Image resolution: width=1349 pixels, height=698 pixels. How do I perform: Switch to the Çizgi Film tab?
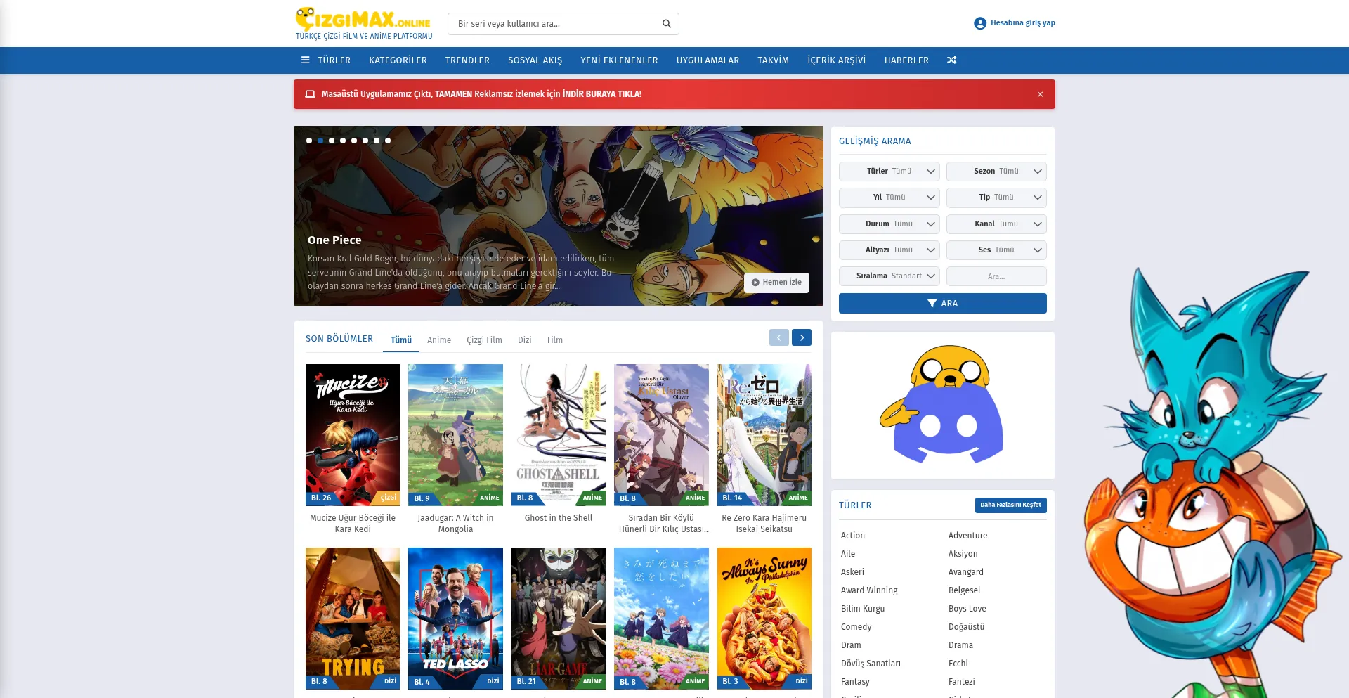click(484, 340)
